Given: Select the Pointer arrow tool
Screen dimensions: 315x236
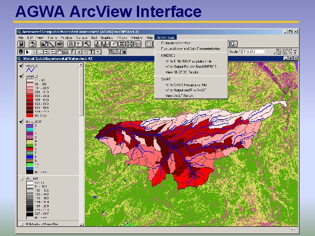Looking at the screenshot, I should click(27, 52).
